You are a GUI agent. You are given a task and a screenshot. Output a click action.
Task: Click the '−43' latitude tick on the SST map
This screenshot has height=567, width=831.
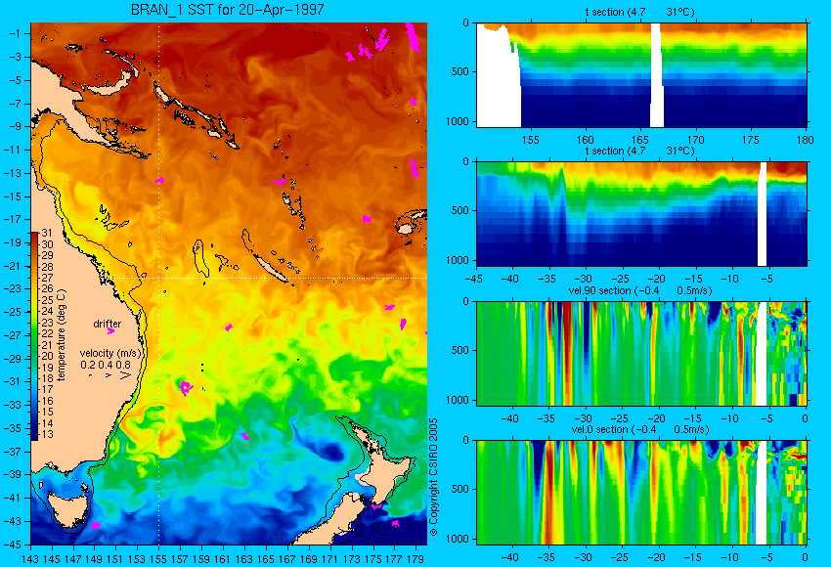(13, 521)
